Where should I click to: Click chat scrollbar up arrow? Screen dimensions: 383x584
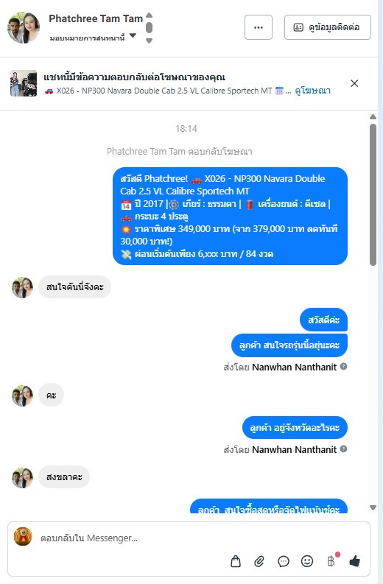click(373, 116)
